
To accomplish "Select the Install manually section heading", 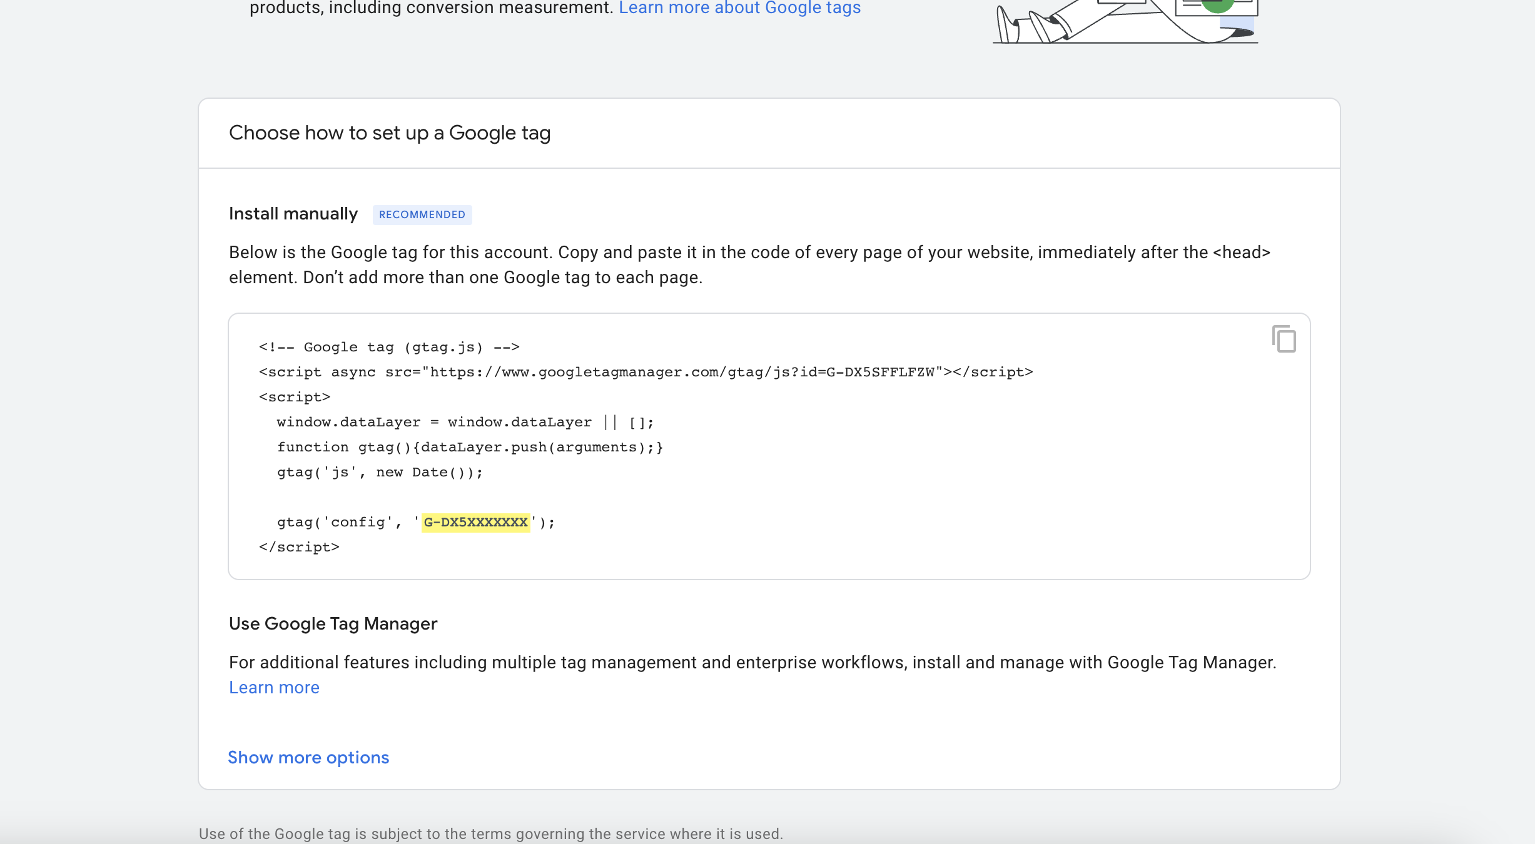I will point(293,213).
